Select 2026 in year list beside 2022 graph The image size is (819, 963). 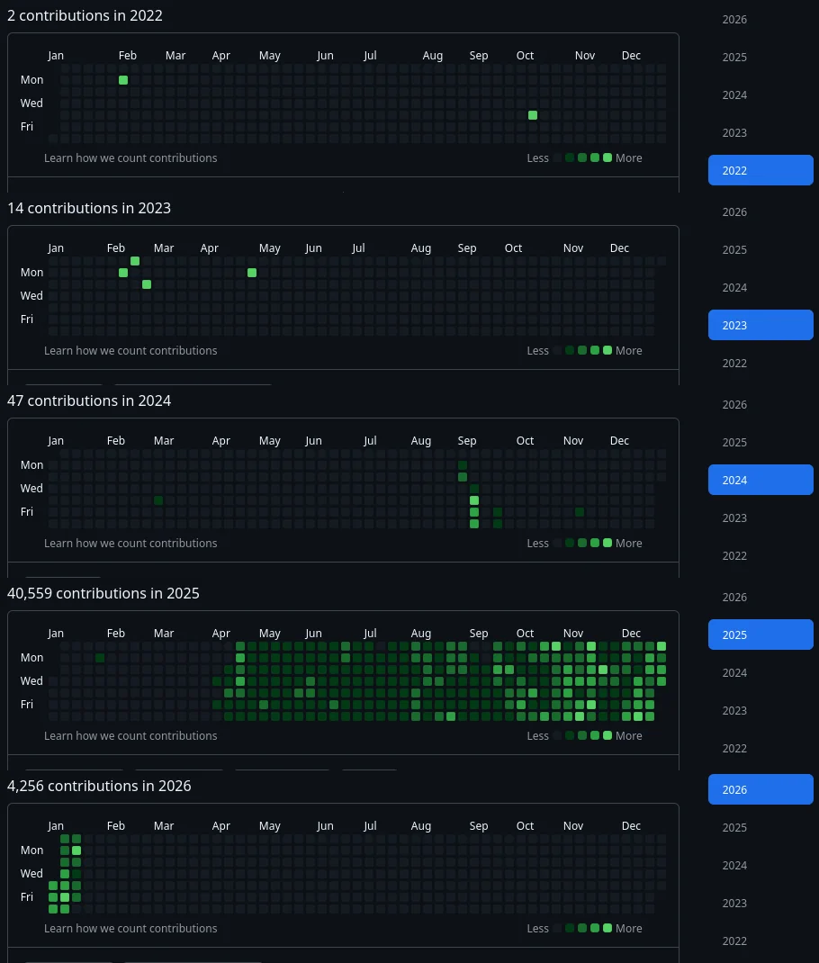[734, 20]
